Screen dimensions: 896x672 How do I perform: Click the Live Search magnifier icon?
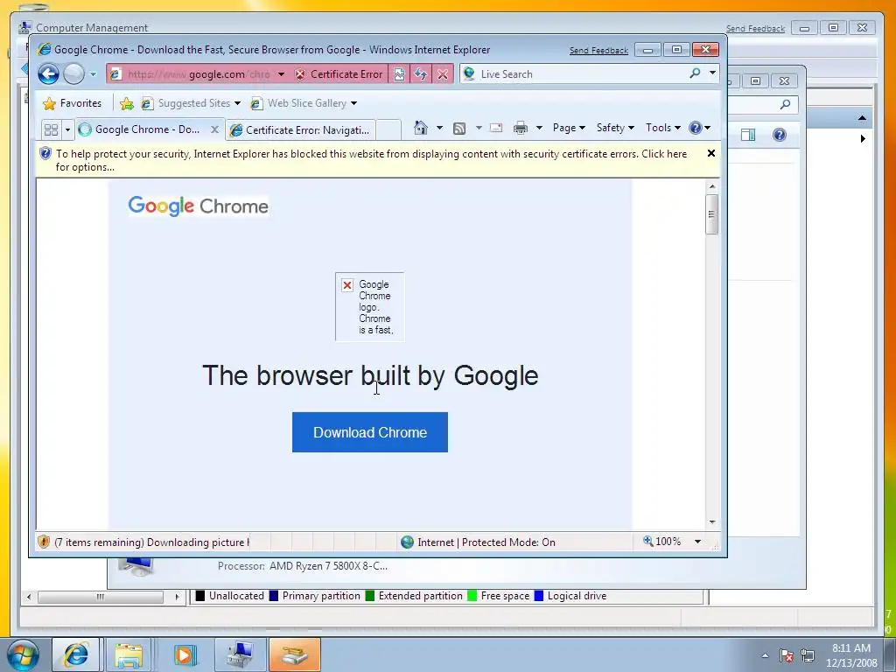695,73
